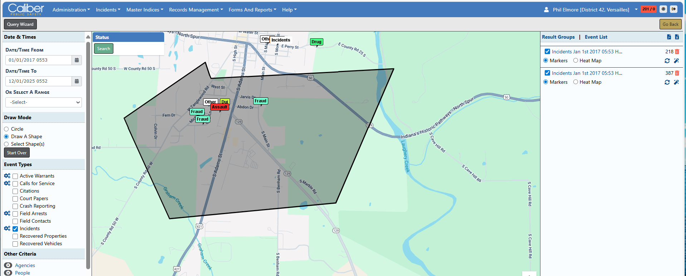Open the Or Select A Range dropdown
The image size is (686, 276).
coord(44,102)
